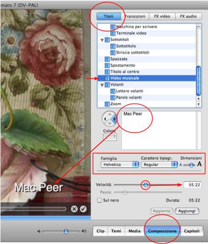Open the Carattere tipogr. Regular dropdown
Screen dimensions: 208x244
click(159, 165)
